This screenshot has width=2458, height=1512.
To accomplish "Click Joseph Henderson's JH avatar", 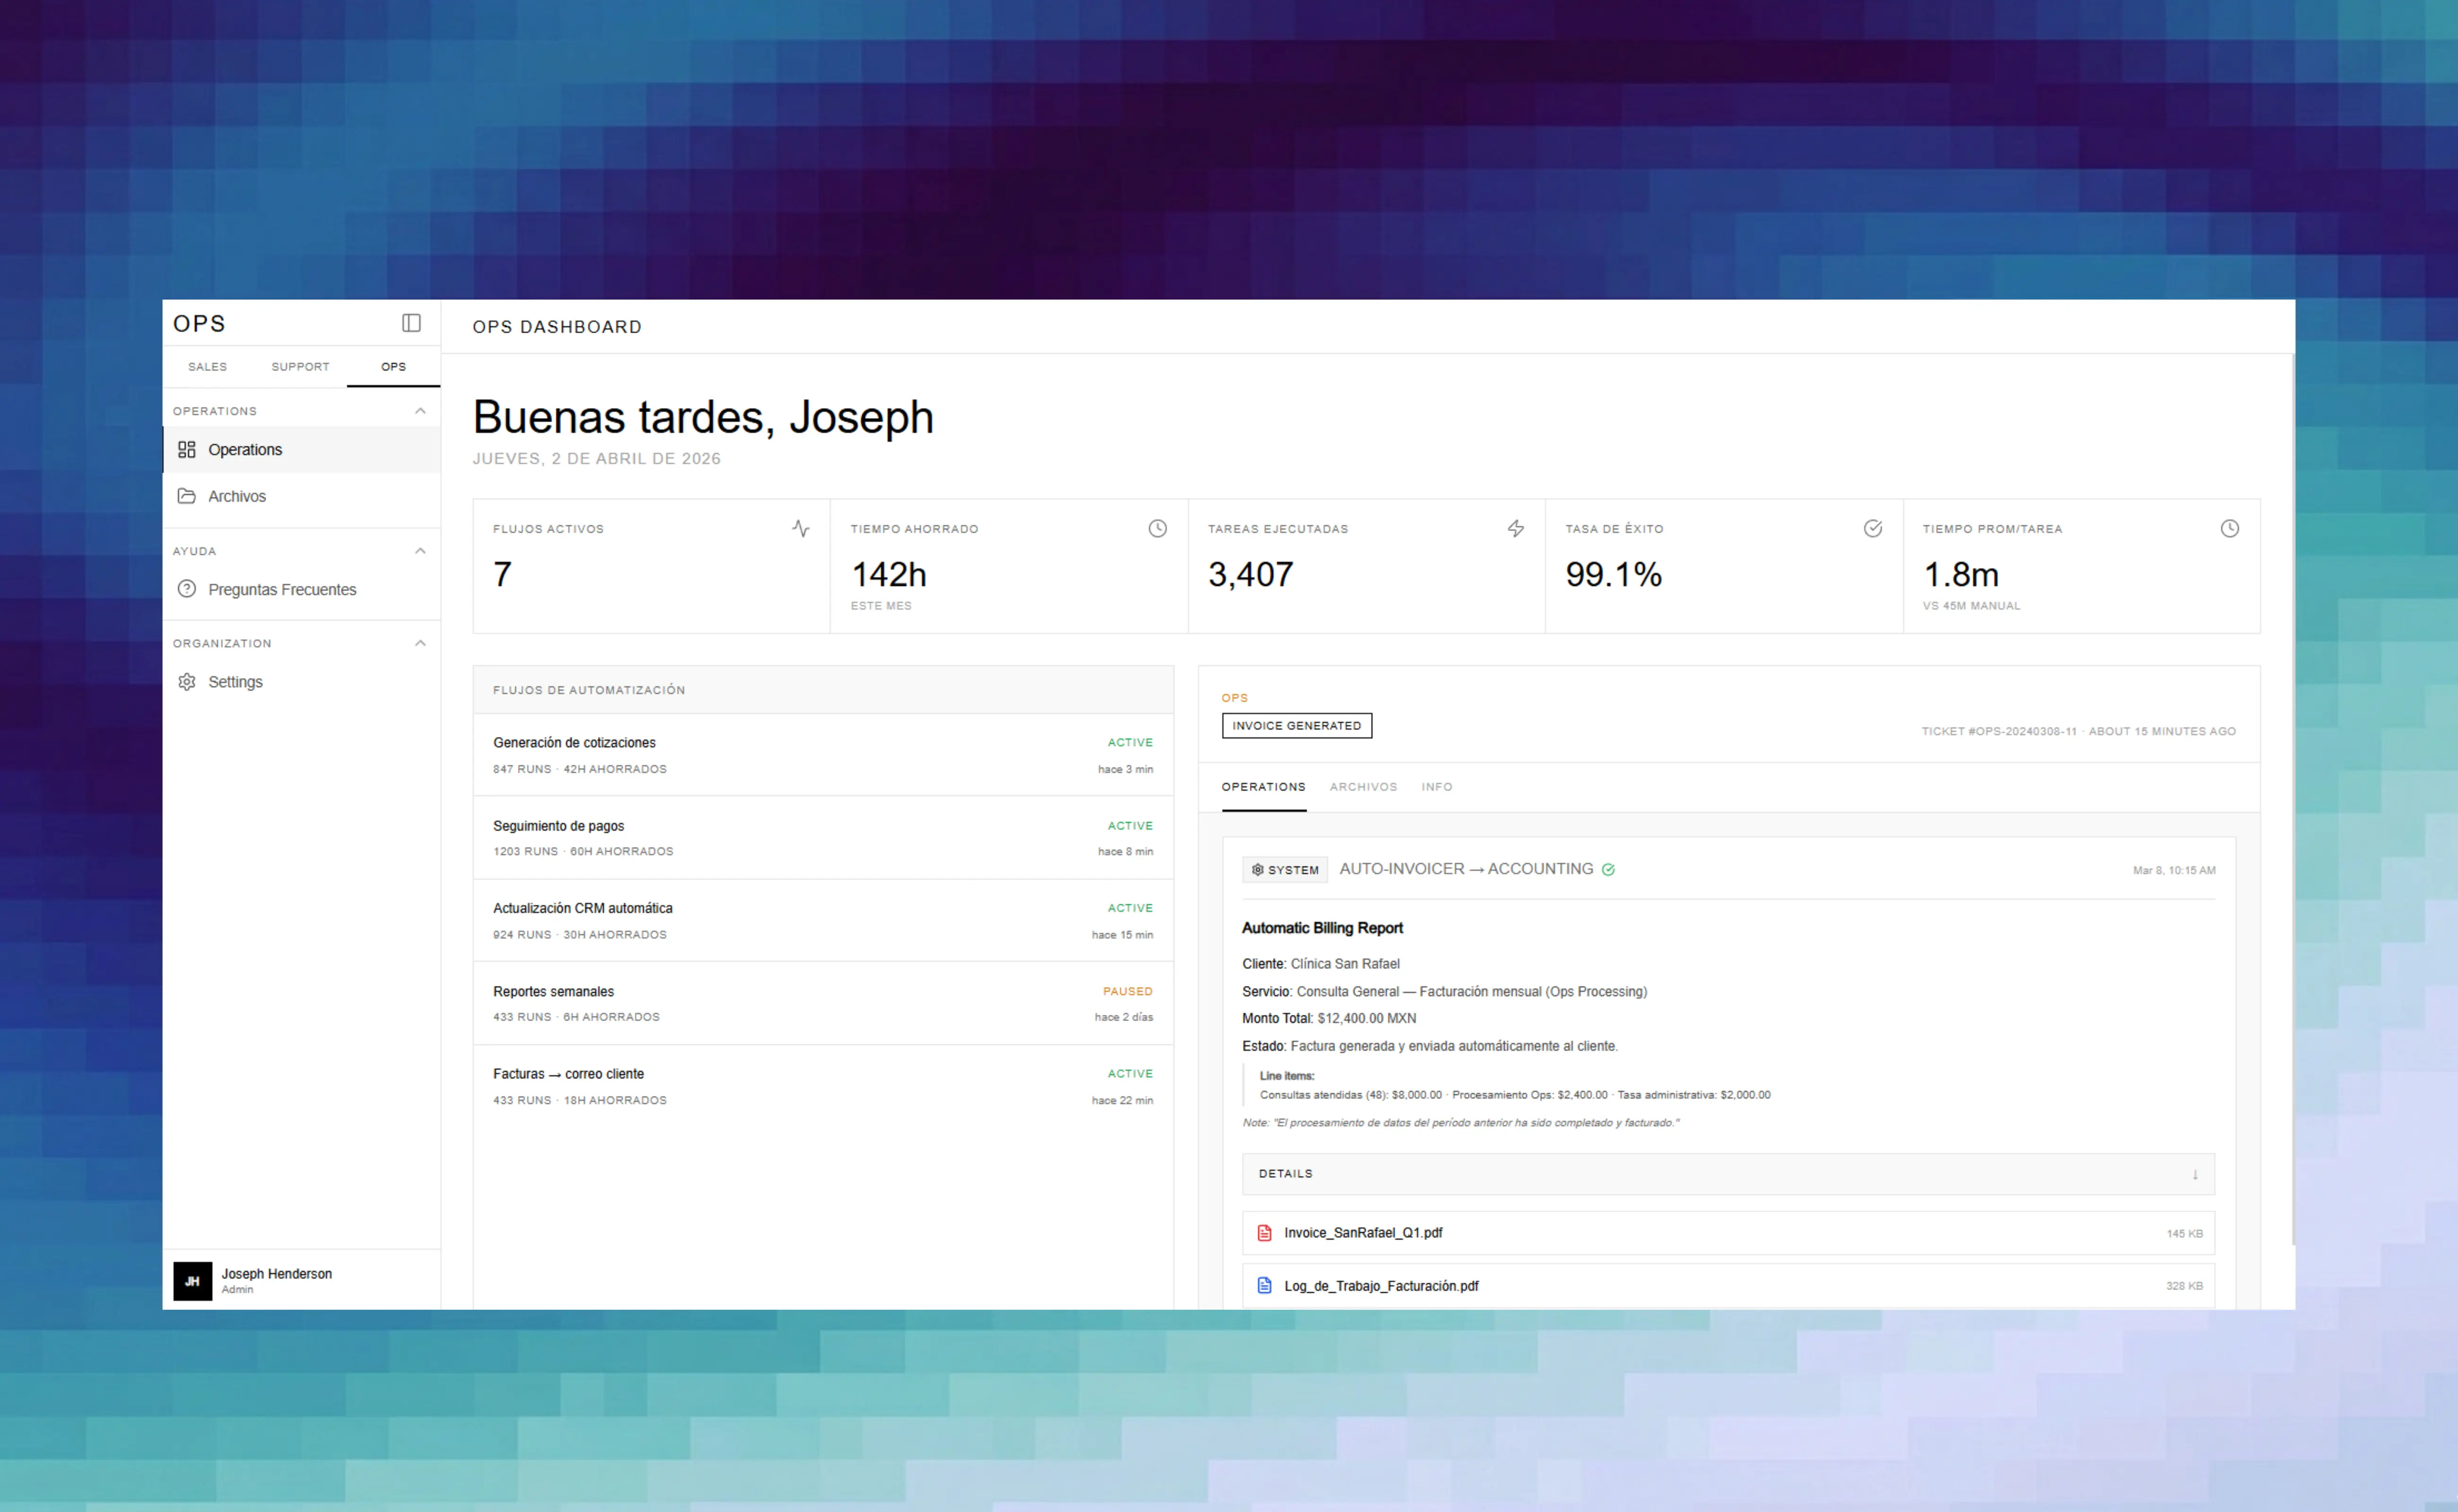I will coord(193,1281).
